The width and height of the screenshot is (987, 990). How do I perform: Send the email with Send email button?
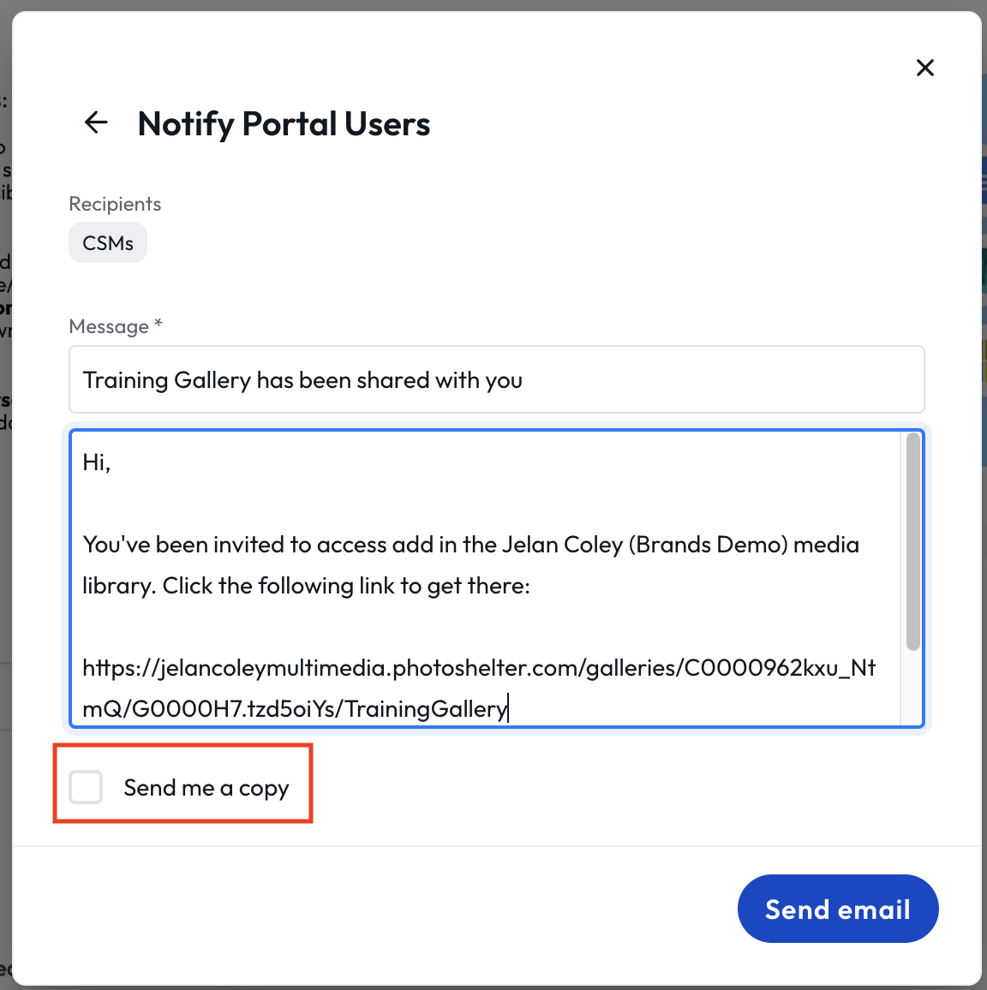[837, 909]
